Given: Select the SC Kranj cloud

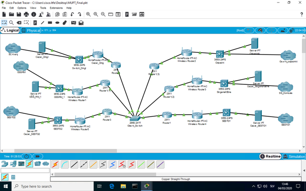Looking at the screenshot, I should point(13,48).
